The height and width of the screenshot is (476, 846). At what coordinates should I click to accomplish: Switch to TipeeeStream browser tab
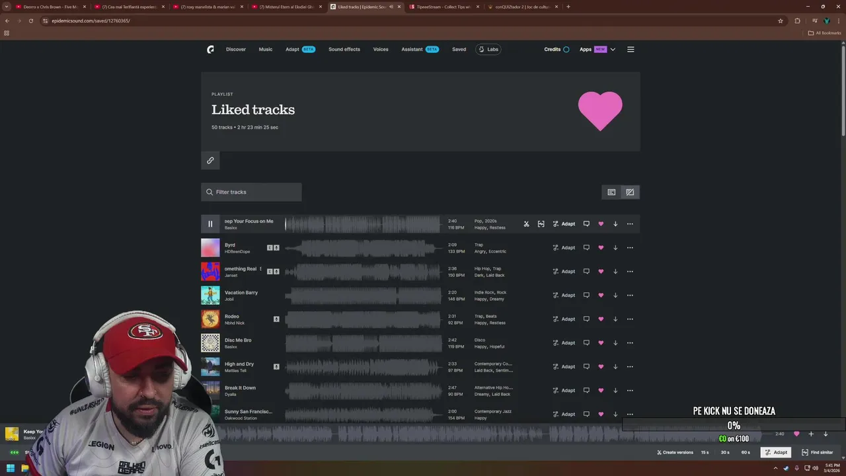(x=443, y=7)
